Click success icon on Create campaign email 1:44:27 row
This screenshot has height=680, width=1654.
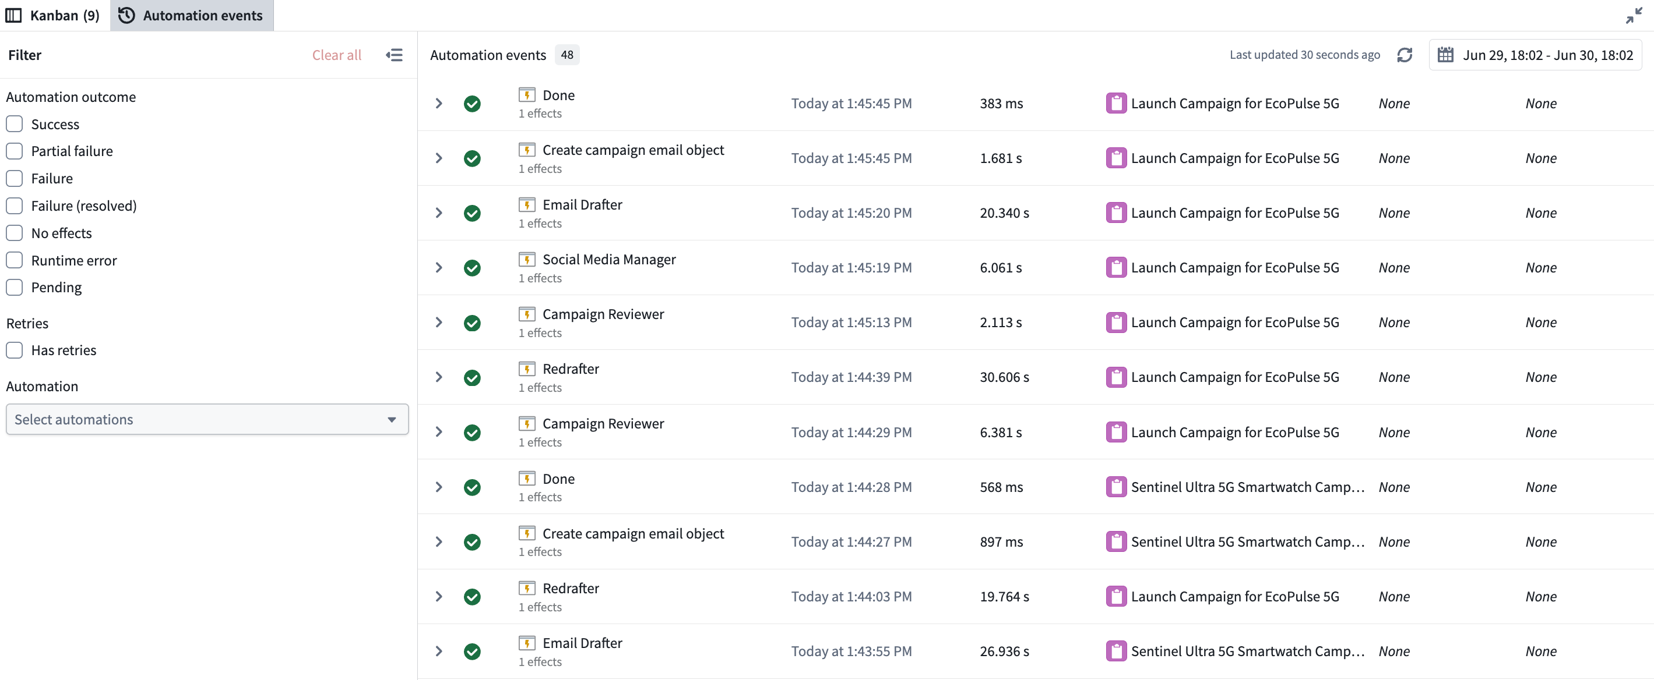click(472, 542)
